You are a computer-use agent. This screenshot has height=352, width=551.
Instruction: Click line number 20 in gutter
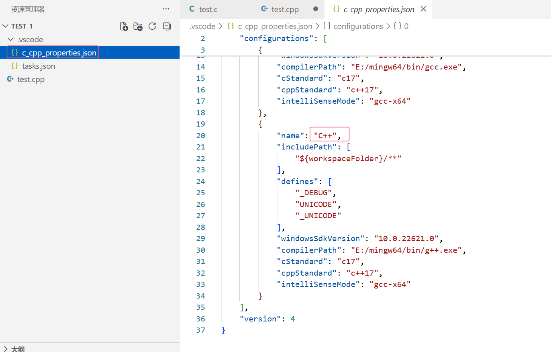[x=201, y=135]
